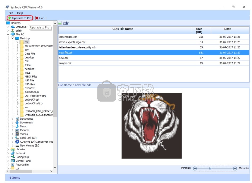
Task: Expand the NSF-files folder node
Action: point(17,84)
